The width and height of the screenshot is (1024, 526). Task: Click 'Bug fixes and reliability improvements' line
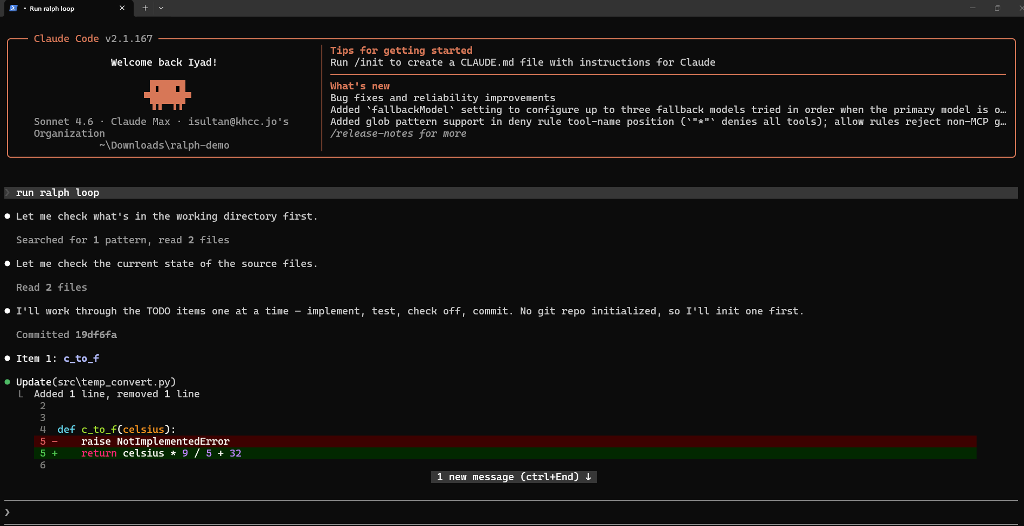point(443,98)
